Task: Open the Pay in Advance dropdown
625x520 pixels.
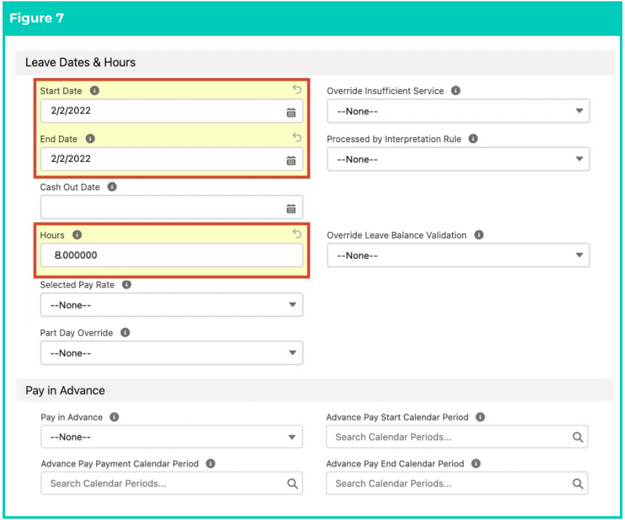Action: (172, 437)
